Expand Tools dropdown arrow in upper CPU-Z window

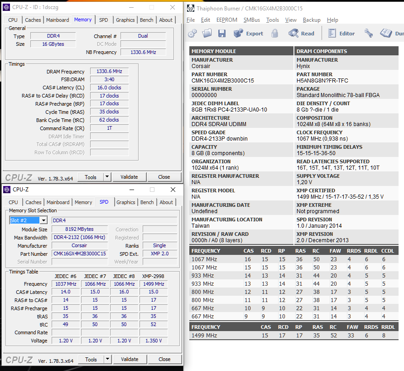pyautogui.click(x=107, y=177)
